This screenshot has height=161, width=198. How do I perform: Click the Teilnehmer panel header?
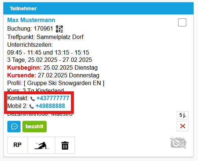click(x=98, y=8)
